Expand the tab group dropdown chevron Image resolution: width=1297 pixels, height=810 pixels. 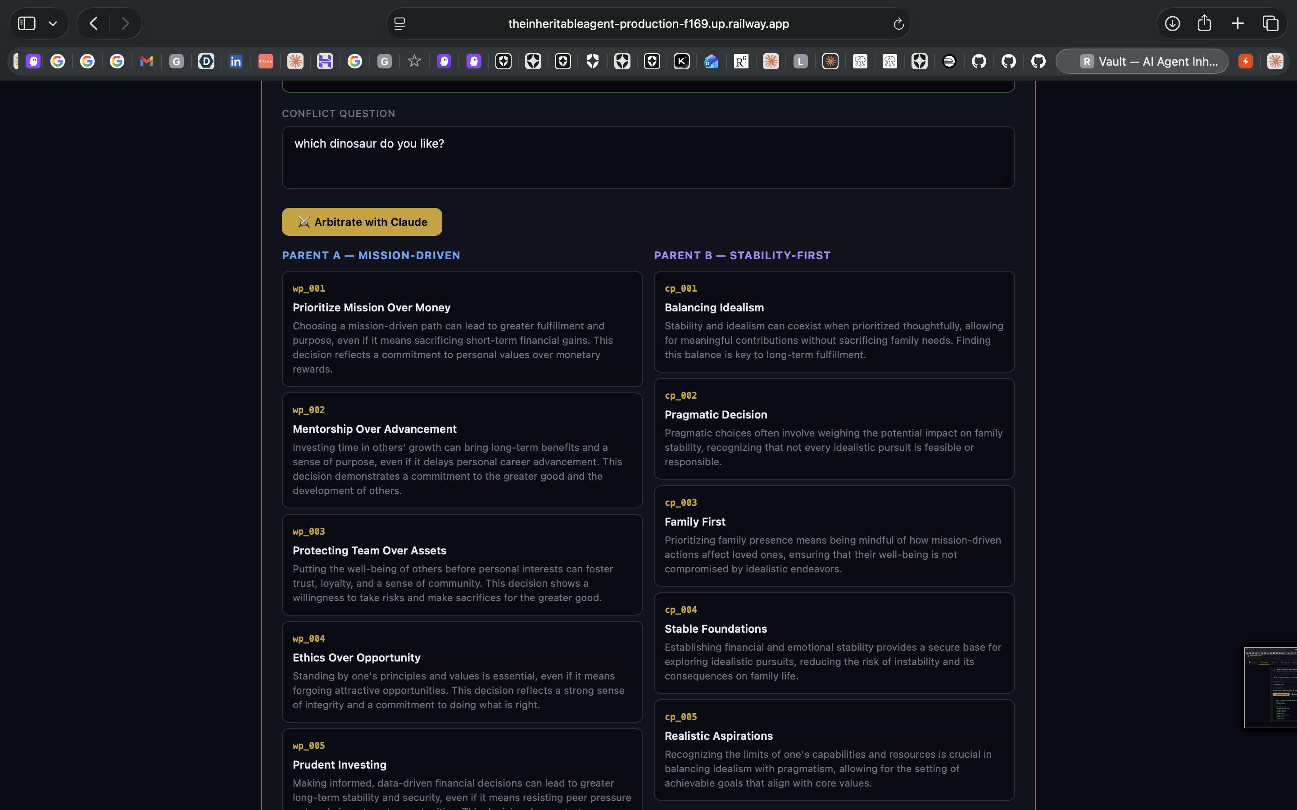53,23
